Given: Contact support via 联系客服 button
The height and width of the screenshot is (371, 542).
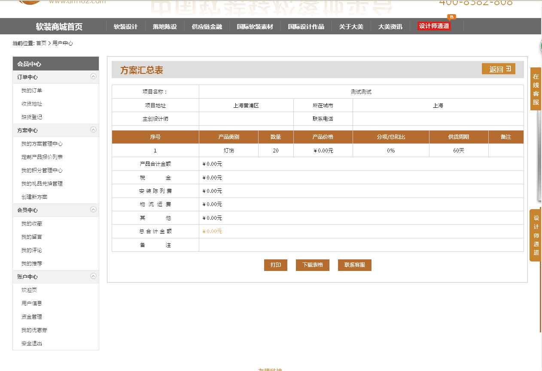Looking at the screenshot, I should coord(354,265).
